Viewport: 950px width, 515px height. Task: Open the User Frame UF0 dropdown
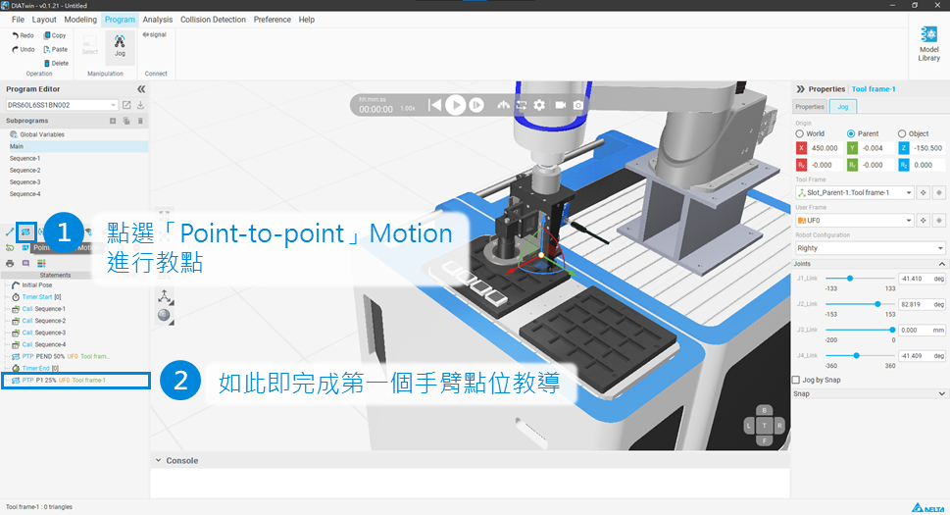854,221
